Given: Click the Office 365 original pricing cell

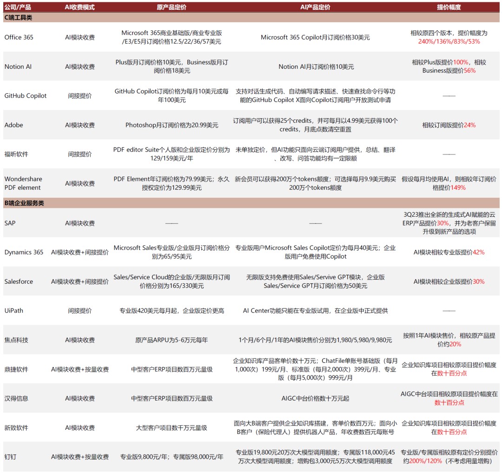Looking at the screenshot, I should pos(172,37).
